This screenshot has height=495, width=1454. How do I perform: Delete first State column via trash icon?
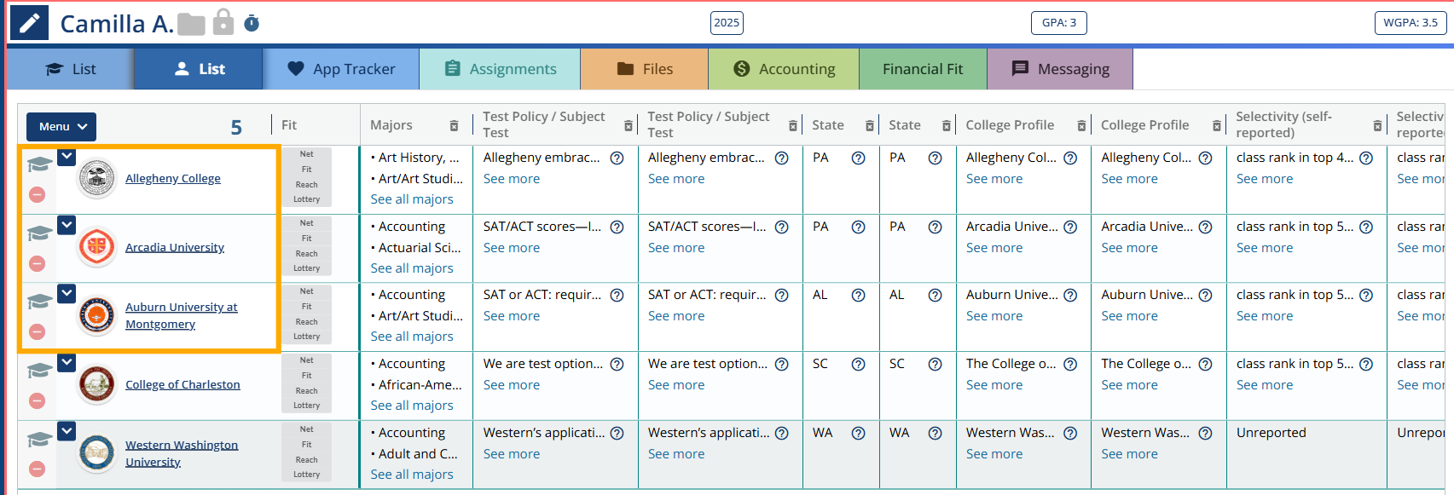pos(870,125)
